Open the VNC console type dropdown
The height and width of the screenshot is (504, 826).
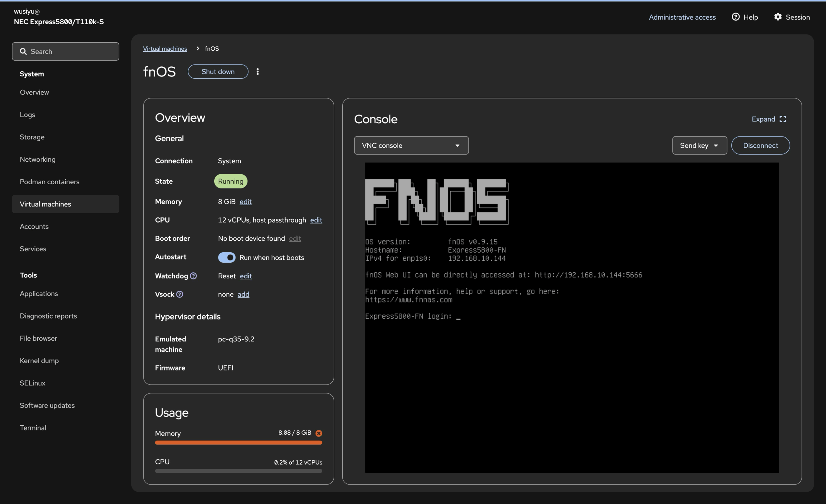(411, 145)
